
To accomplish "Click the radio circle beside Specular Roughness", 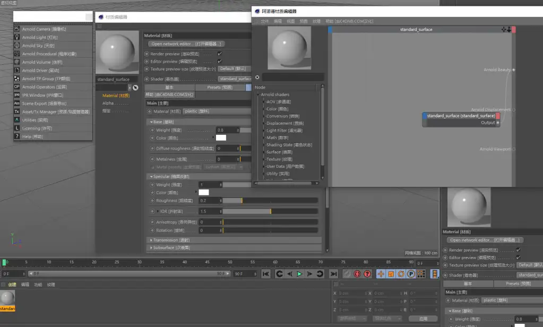I will click(152, 201).
